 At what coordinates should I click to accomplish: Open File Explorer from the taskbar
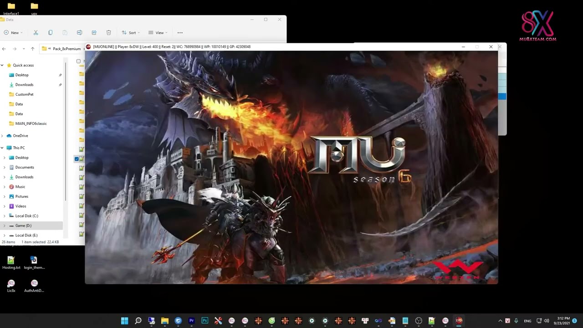click(165, 321)
